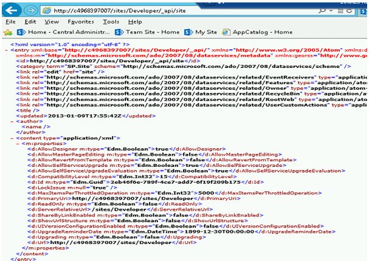Click the search magnifier in address bar

[x=322, y=11]
